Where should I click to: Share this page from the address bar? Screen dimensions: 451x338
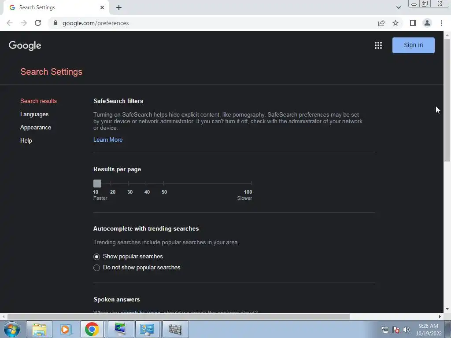click(x=381, y=23)
